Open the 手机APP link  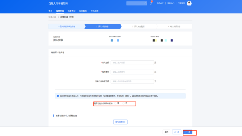click(160, 3)
